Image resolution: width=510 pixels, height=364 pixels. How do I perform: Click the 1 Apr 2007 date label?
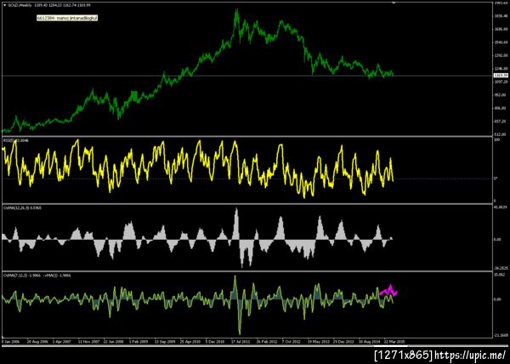pos(63,342)
